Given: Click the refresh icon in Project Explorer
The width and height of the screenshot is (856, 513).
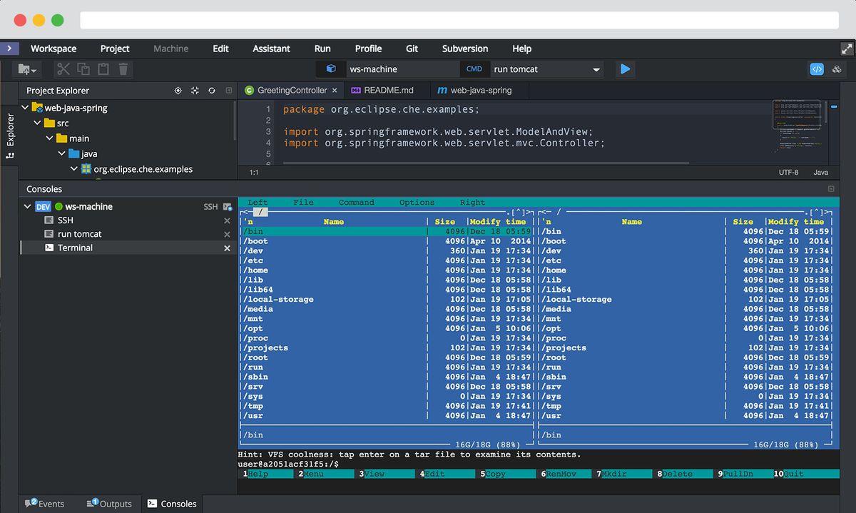Looking at the screenshot, I should click(x=212, y=91).
